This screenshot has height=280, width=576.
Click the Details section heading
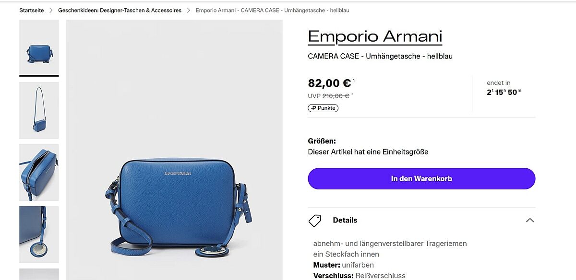pyautogui.click(x=345, y=221)
